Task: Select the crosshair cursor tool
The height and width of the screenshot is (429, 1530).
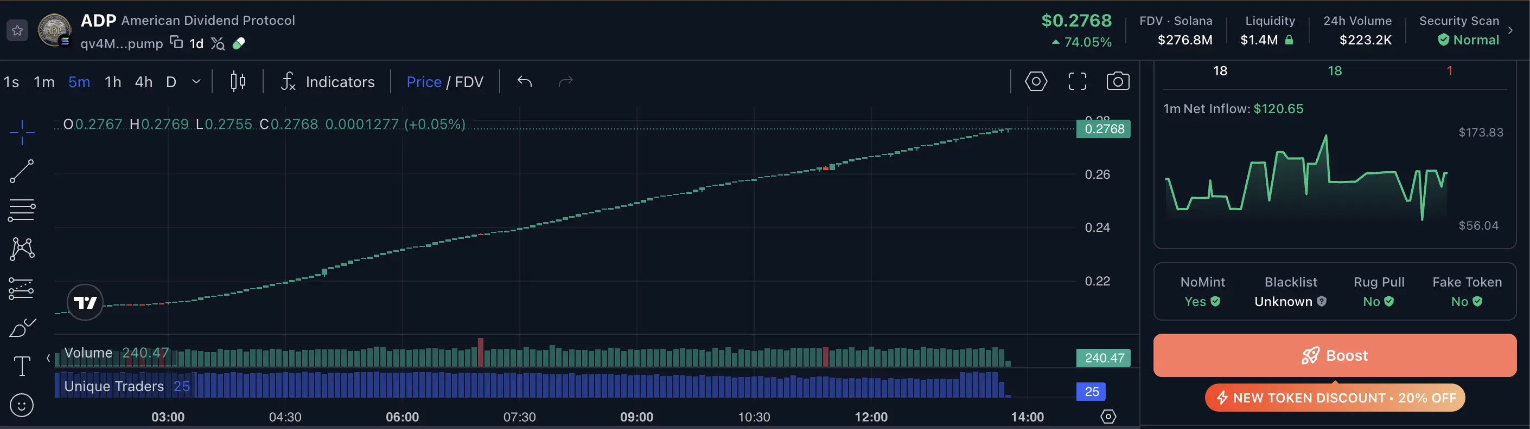Action: [22, 132]
